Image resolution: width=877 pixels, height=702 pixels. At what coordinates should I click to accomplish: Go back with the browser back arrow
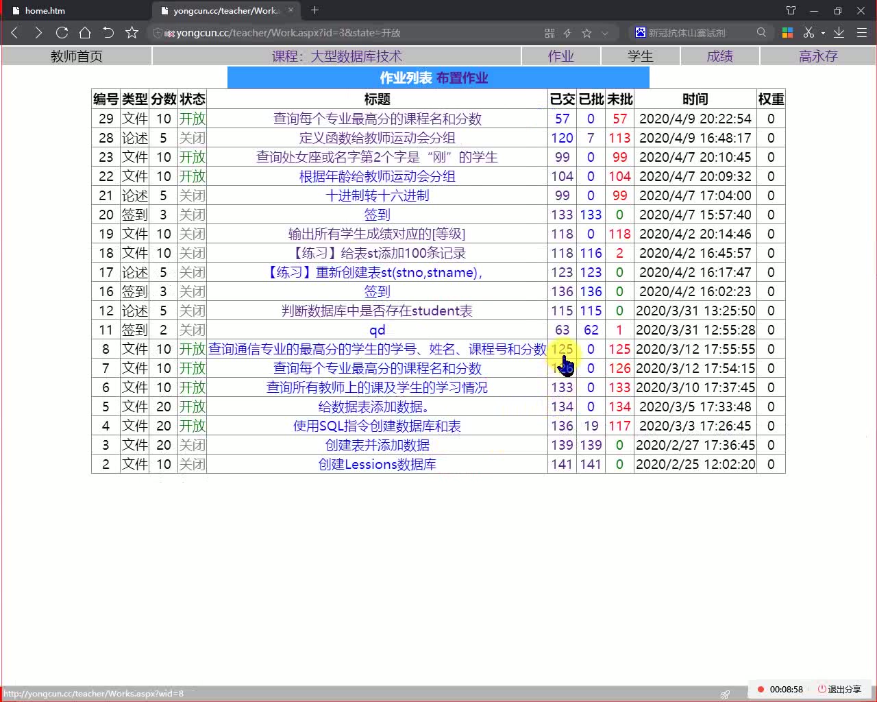point(15,32)
